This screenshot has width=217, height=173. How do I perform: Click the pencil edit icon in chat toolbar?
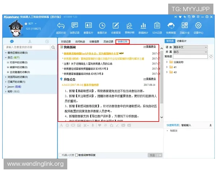(117, 125)
